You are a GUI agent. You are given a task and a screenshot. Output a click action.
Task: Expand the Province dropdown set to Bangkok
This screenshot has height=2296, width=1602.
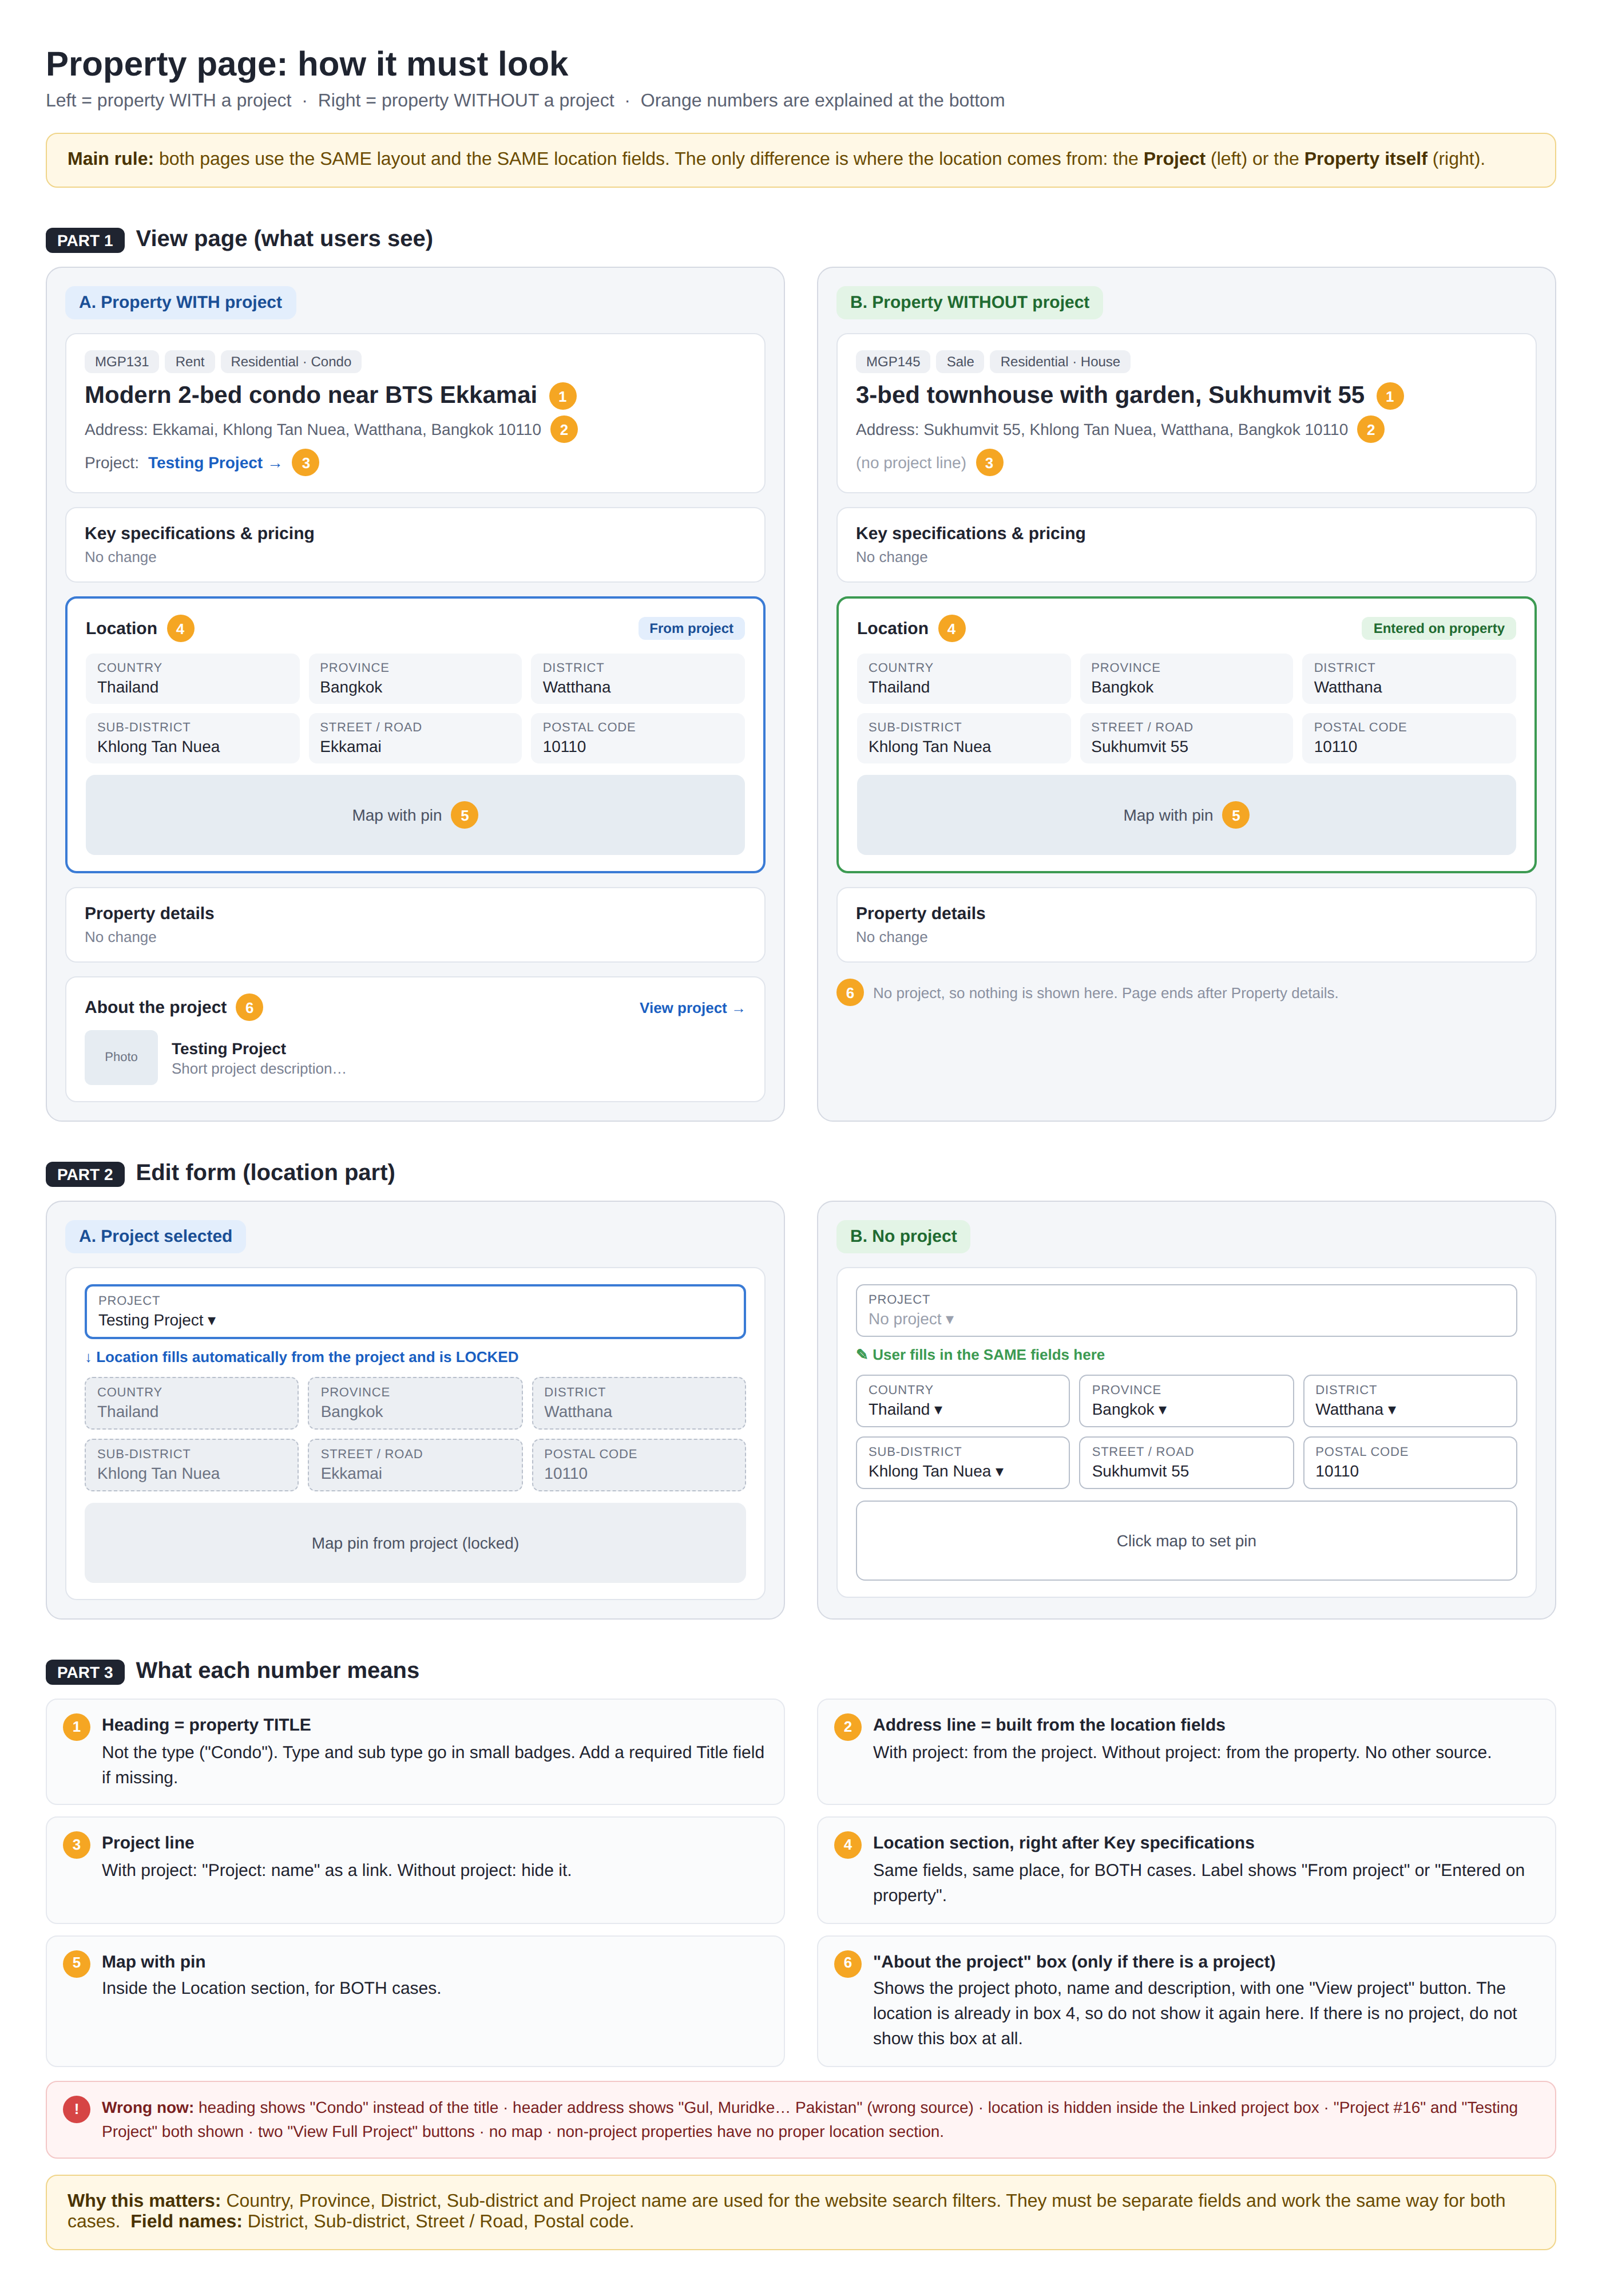point(1186,1400)
